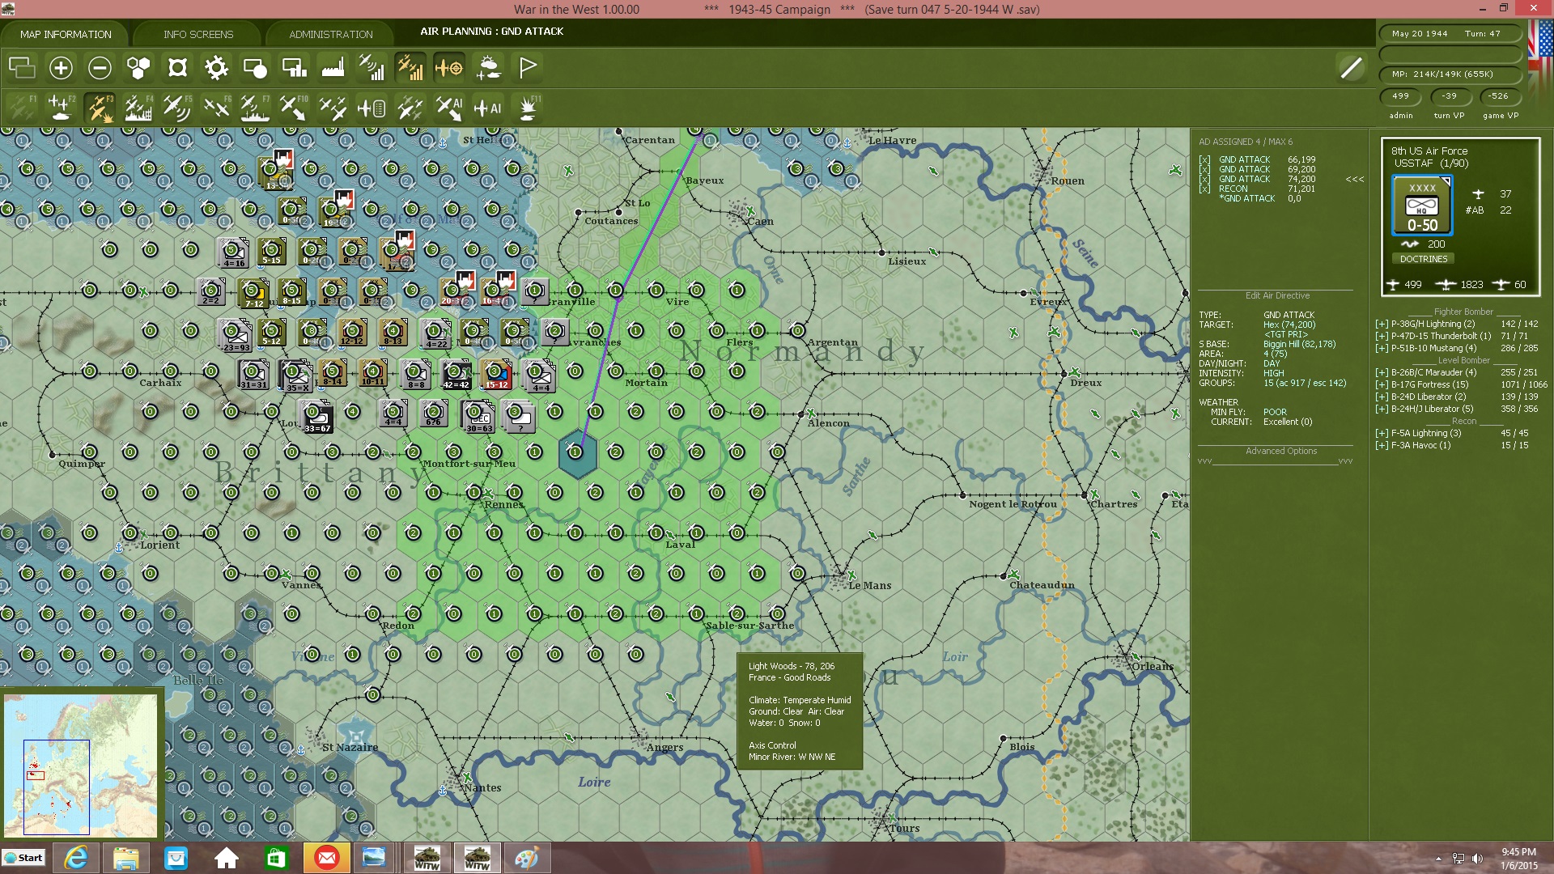Expand the F-5A Lightning recon entry

click(x=1382, y=433)
